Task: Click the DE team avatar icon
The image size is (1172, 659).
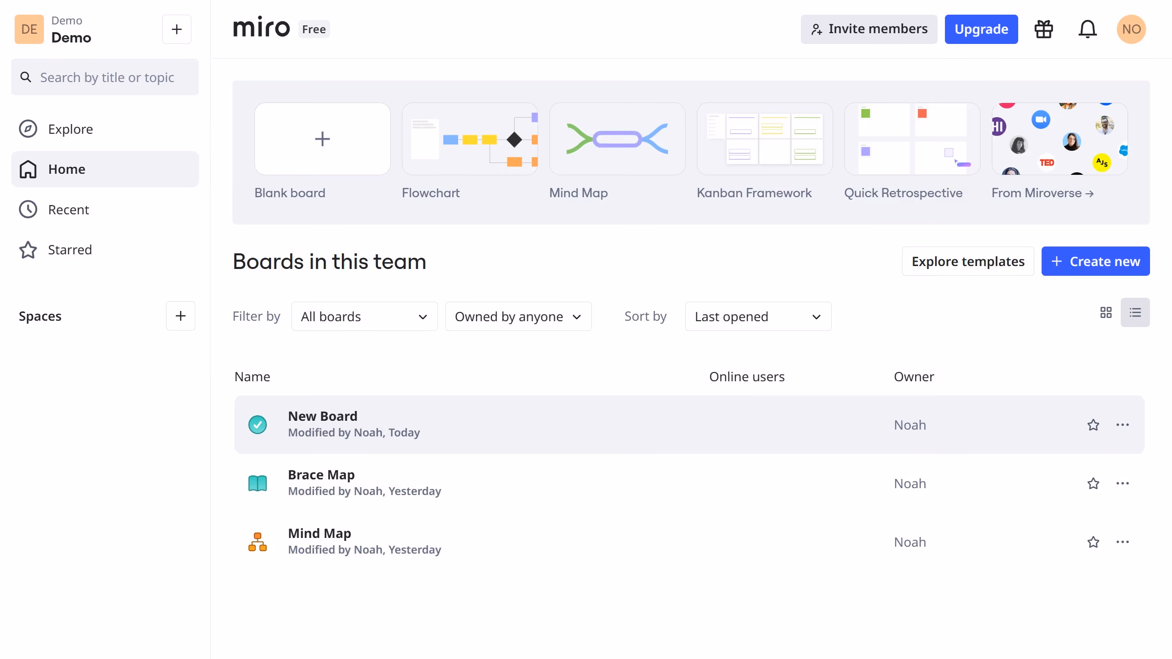Action: pyautogui.click(x=29, y=29)
